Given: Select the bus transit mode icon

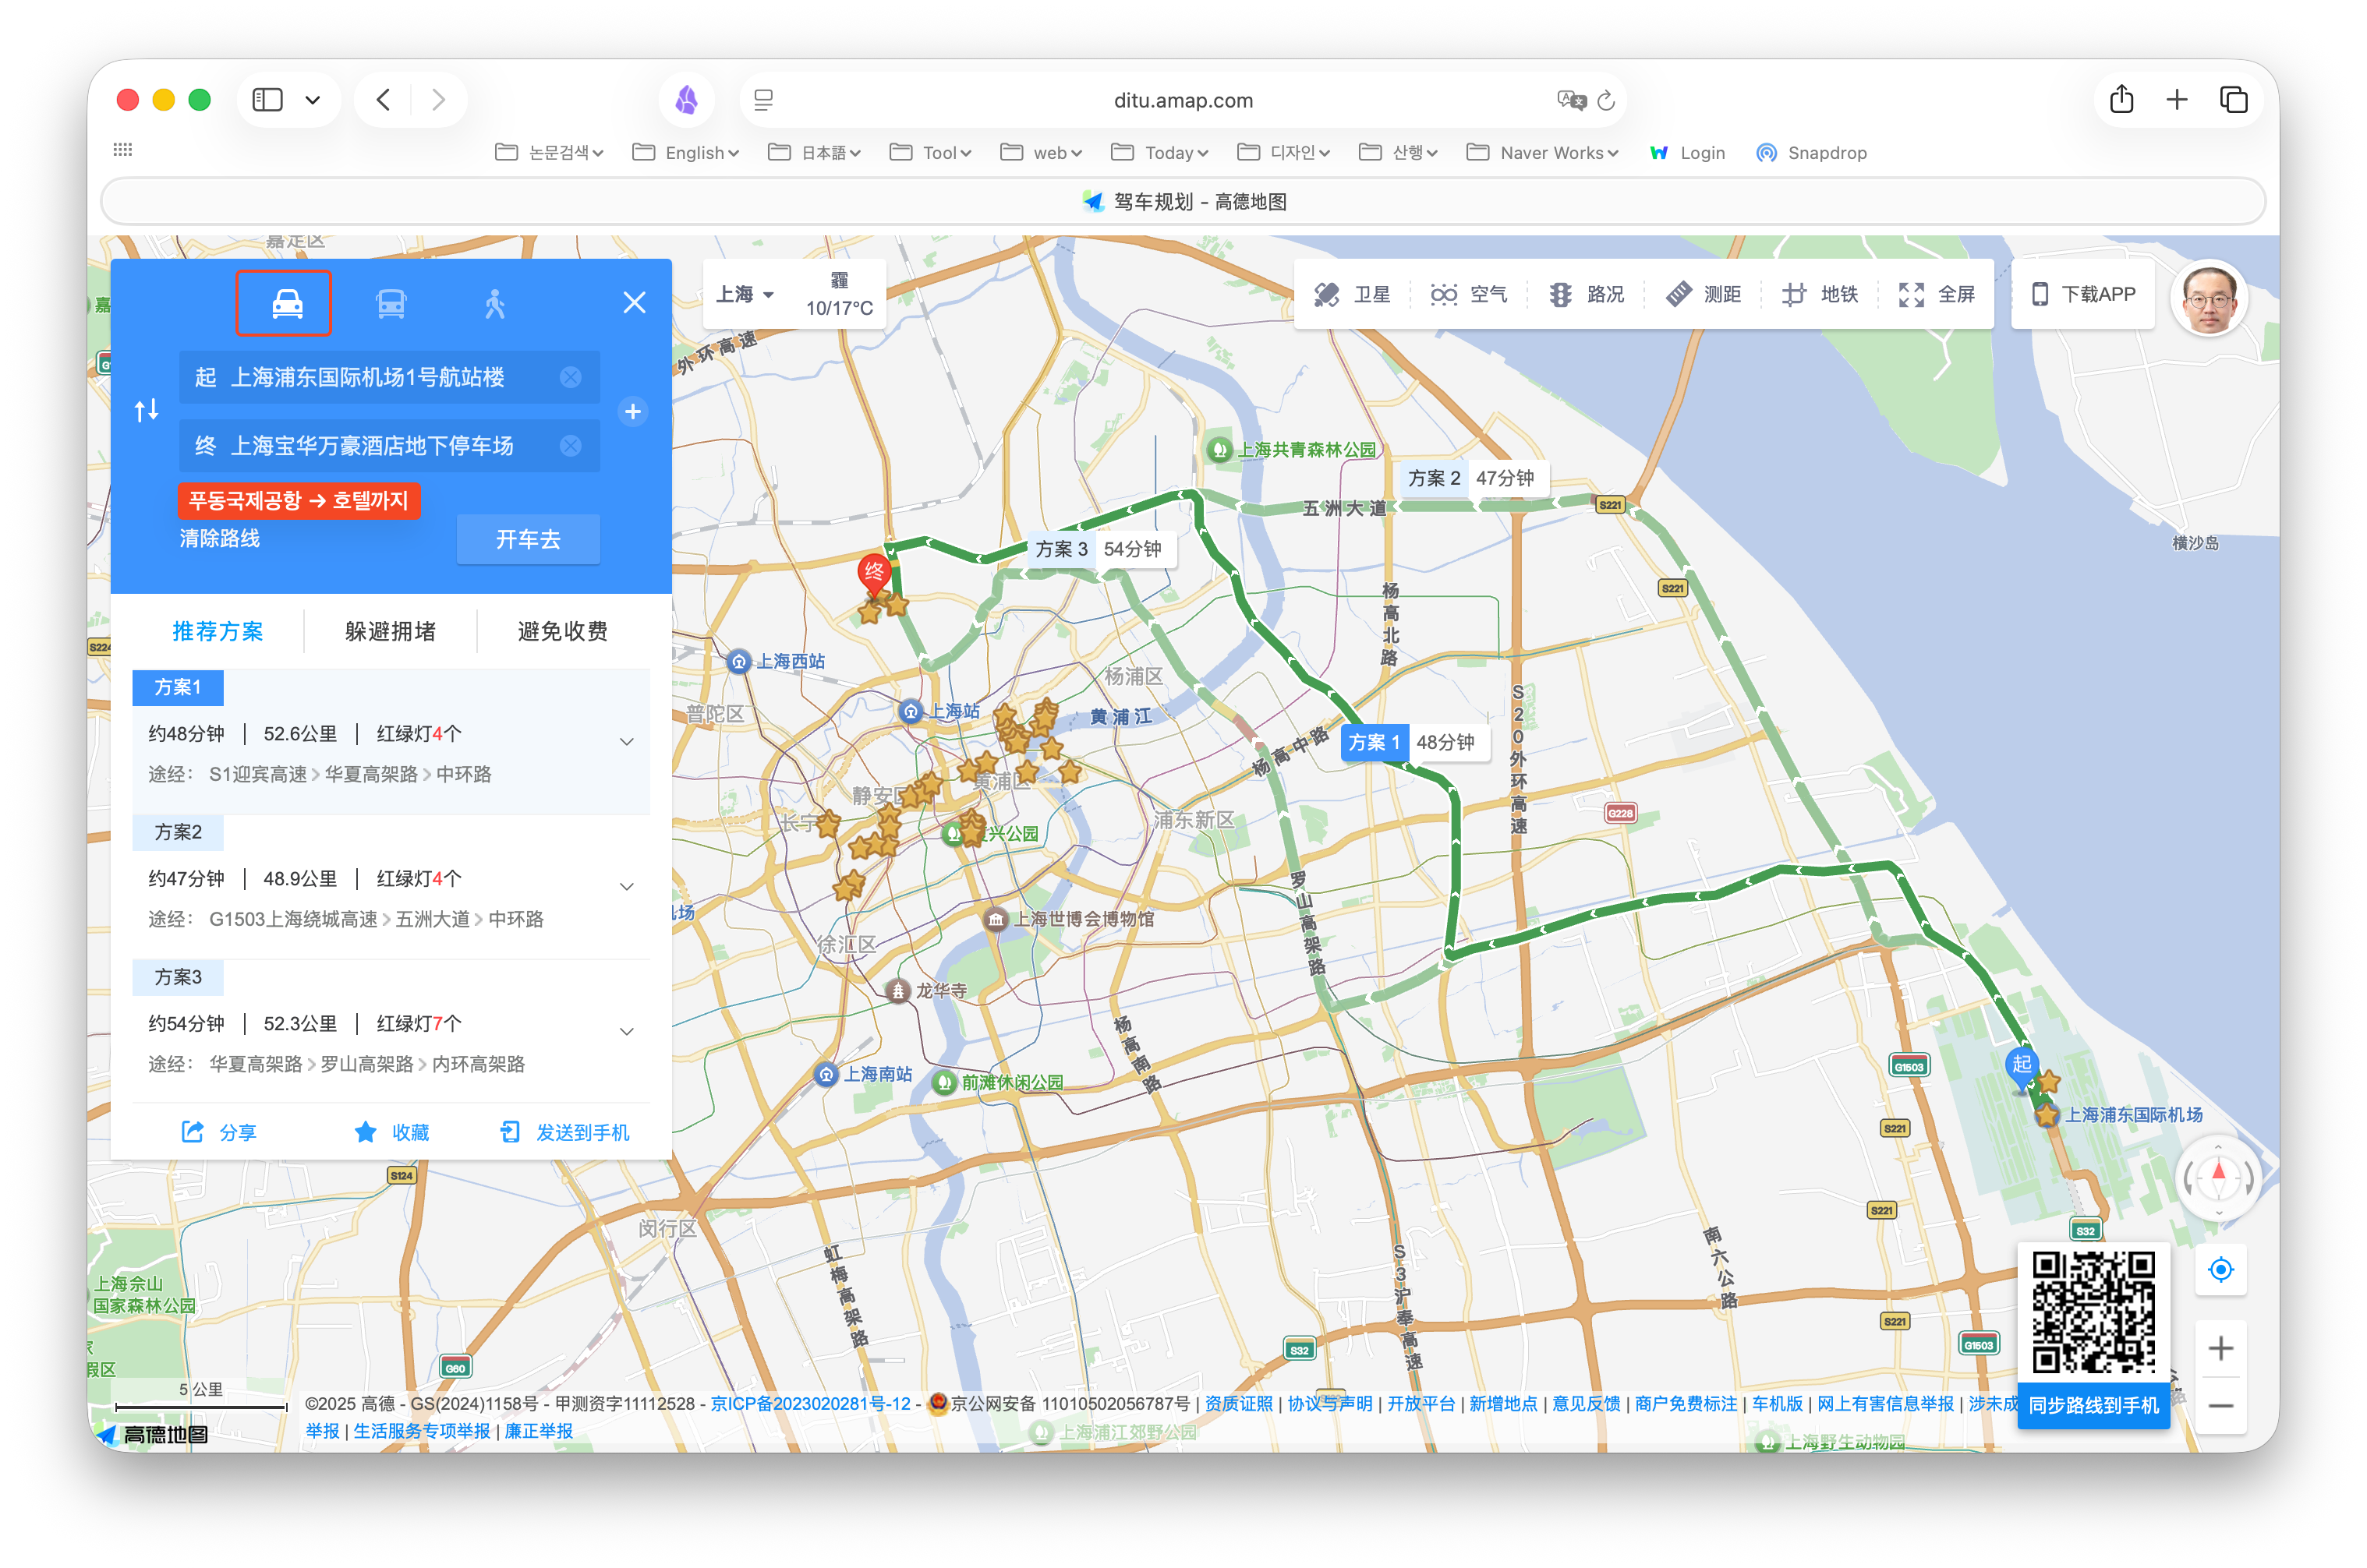Looking at the screenshot, I should [390, 303].
